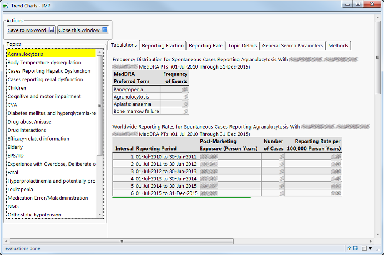Viewport: 384px width, 255px height.
Task: Select Cases Reporting Hepatic Dysfunction topic
Action: pyautogui.click(x=49, y=71)
